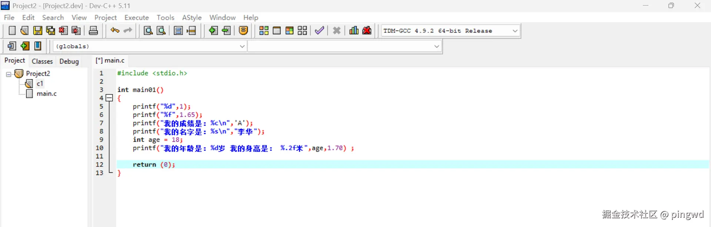Viewport: 711px width, 227px height.
Task: Click the Delete Profiling Information icon
Action: coord(367,31)
